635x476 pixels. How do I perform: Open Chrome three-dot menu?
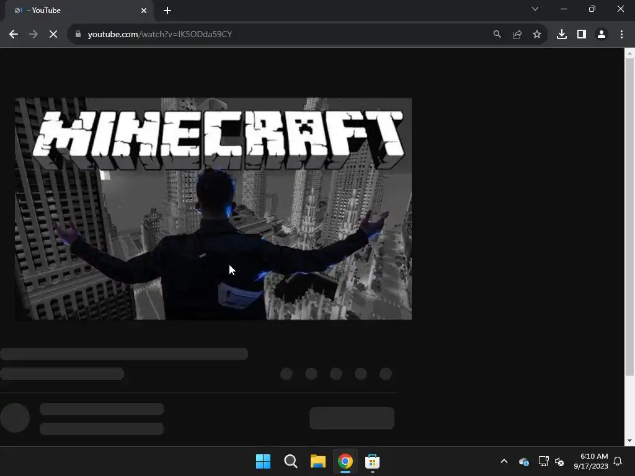621,35
